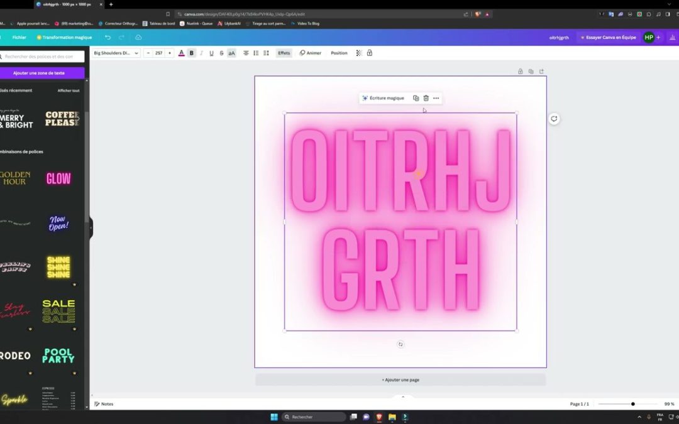This screenshot has width=679, height=424.
Task: Click Ajouter une zone de texte
Action: tap(41, 73)
